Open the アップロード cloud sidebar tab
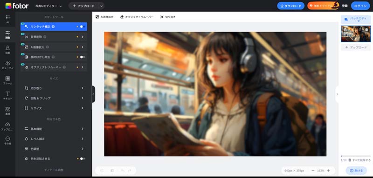The image size is (373, 178). (7, 126)
